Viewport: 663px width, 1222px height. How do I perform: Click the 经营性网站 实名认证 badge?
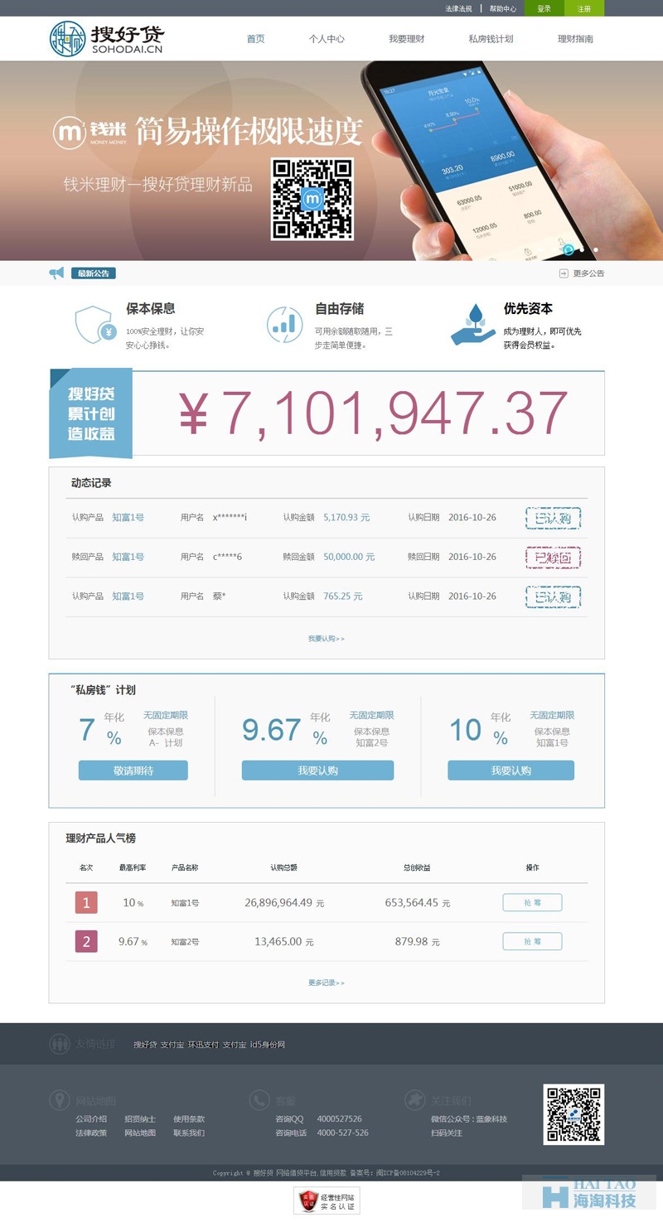click(x=327, y=1200)
